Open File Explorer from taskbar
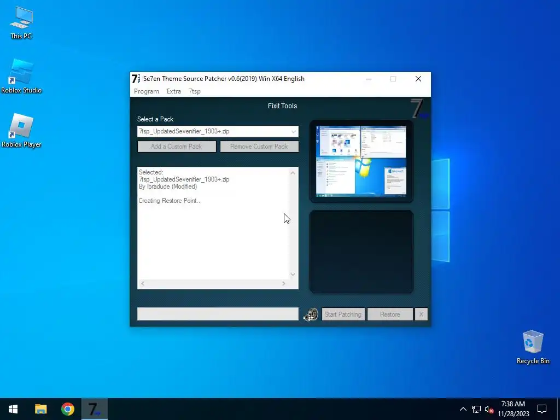This screenshot has height=420, width=560. pos(40,409)
